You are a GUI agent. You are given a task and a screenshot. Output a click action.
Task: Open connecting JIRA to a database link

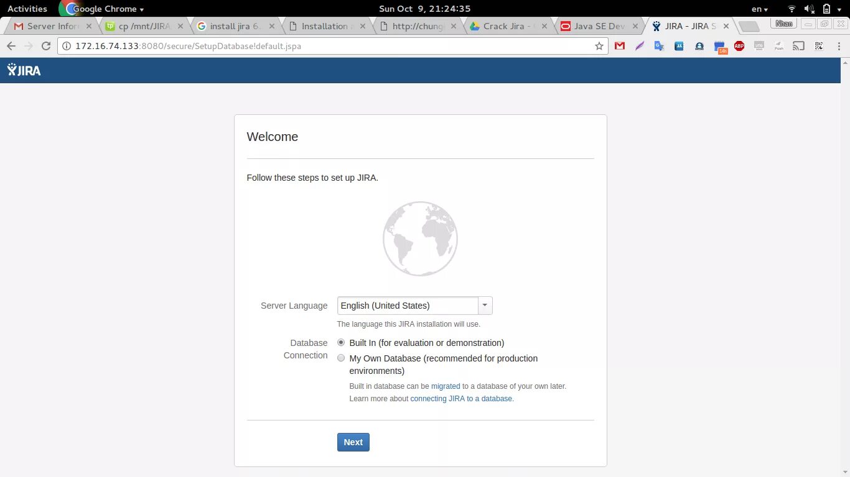461,398
